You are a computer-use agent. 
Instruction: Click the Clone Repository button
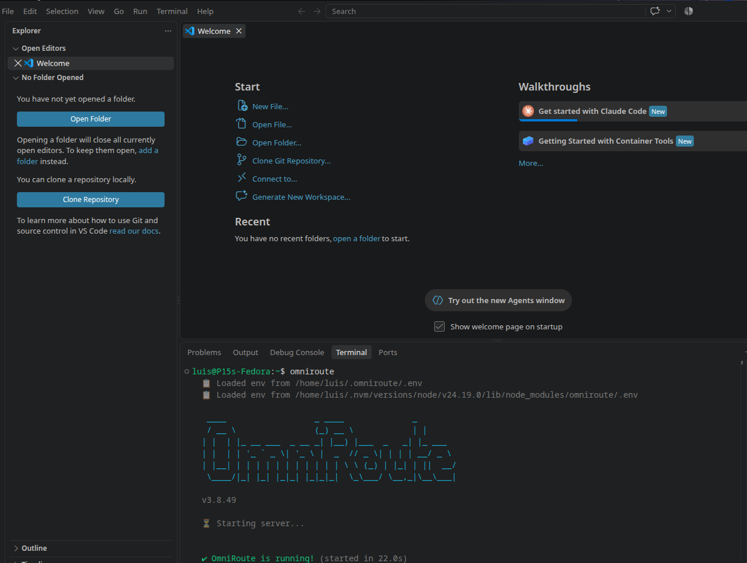pyautogui.click(x=90, y=200)
